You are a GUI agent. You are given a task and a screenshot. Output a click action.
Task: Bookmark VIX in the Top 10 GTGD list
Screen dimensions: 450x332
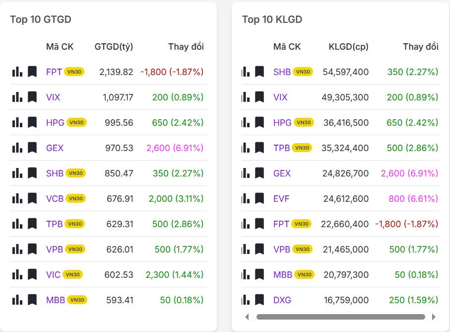coord(32,97)
